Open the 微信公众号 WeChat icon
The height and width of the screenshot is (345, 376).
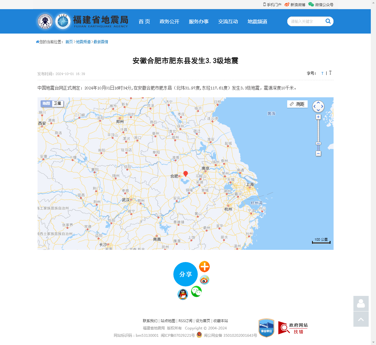[311, 5]
